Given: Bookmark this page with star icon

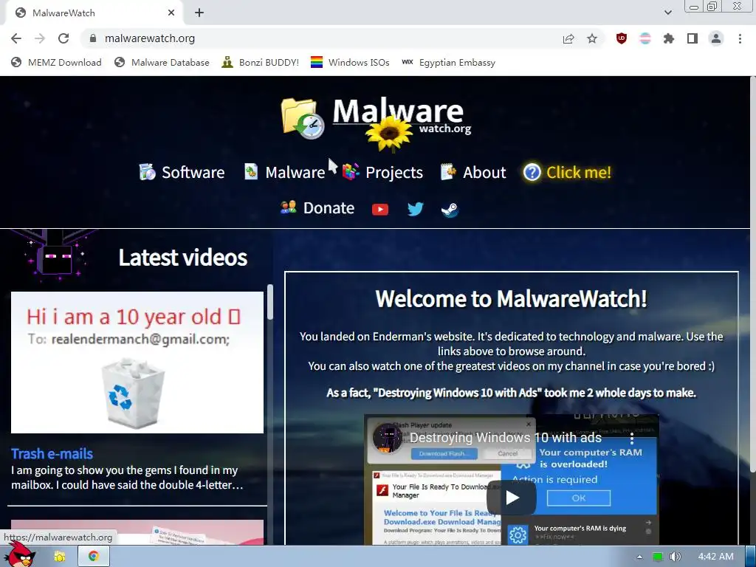Looking at the screenshot, I should pyautogui.click(x=592, y=38).
